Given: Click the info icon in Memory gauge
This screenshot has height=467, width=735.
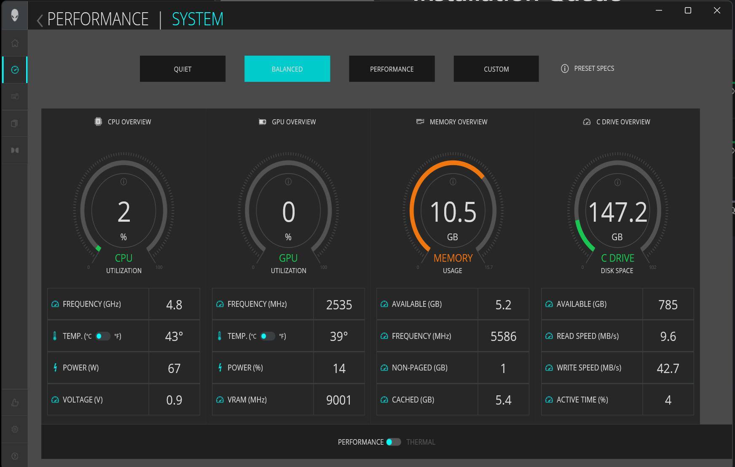Looking at the screenshot, I should pyautogui.click(x=453, y=182).
